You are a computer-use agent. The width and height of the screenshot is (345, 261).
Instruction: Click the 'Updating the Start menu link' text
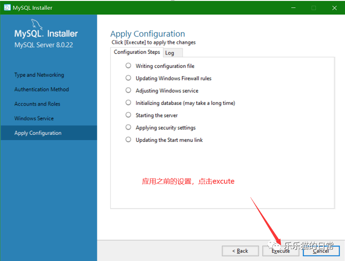click(169, 140)
